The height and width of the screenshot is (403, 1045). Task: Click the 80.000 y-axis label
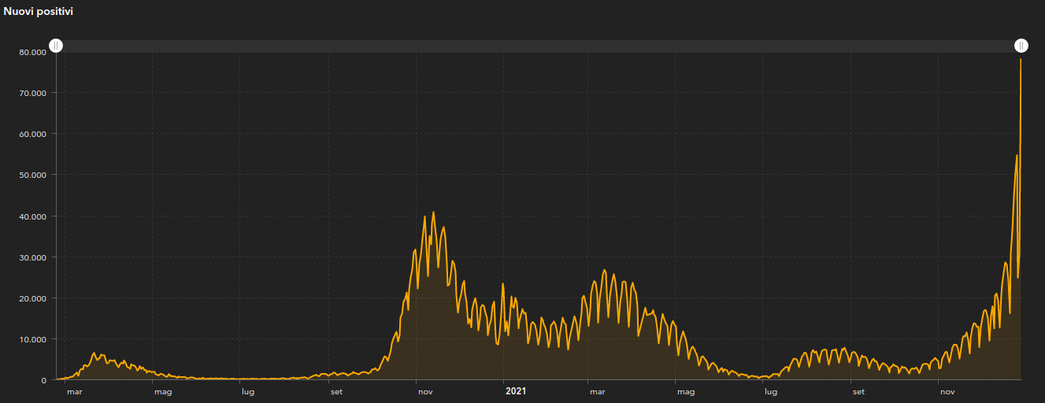(32, 52)
